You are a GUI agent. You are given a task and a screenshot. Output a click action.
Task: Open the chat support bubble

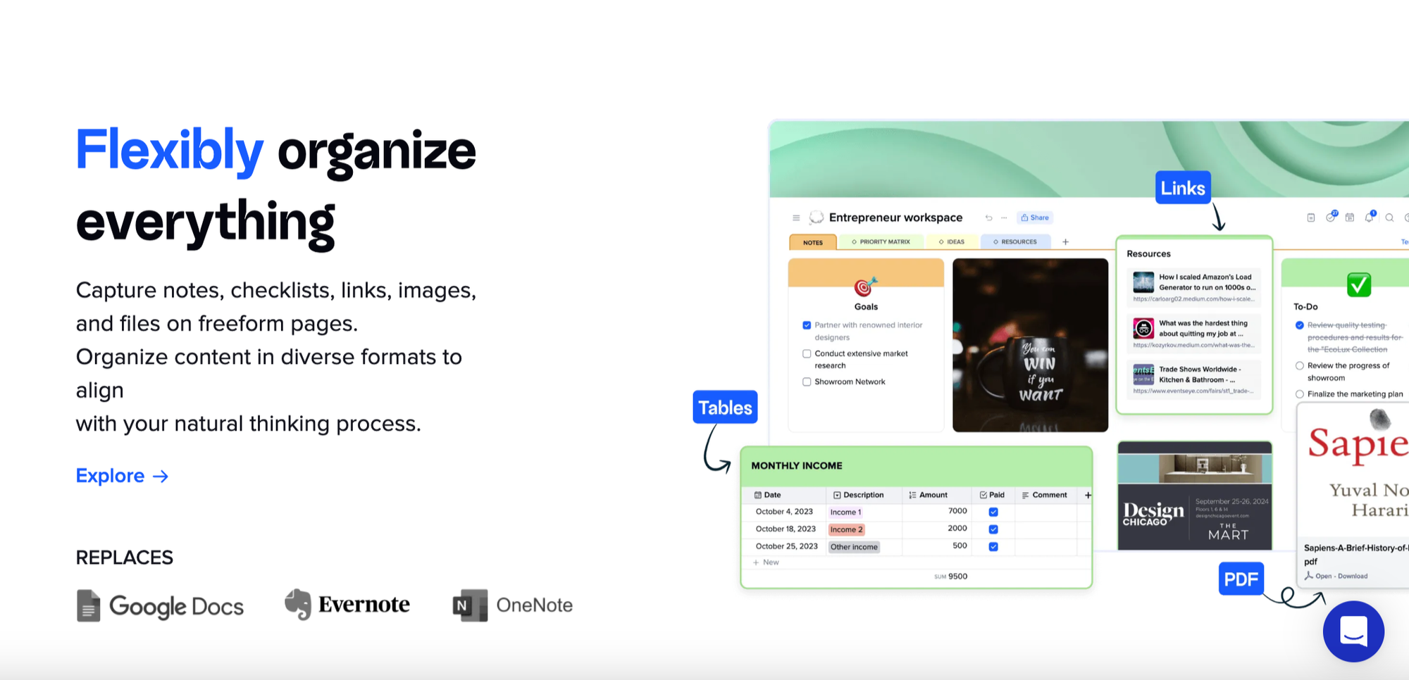pyautogui.click(x=1353, y=631)
